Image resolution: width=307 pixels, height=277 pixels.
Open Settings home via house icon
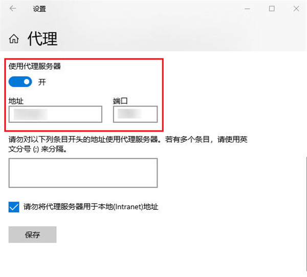tap(14, 38)
